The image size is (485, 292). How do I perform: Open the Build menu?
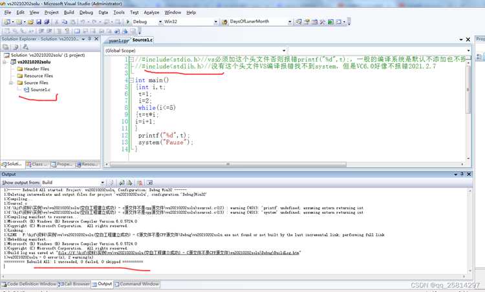pyautogui.click(x=69, y=12)
